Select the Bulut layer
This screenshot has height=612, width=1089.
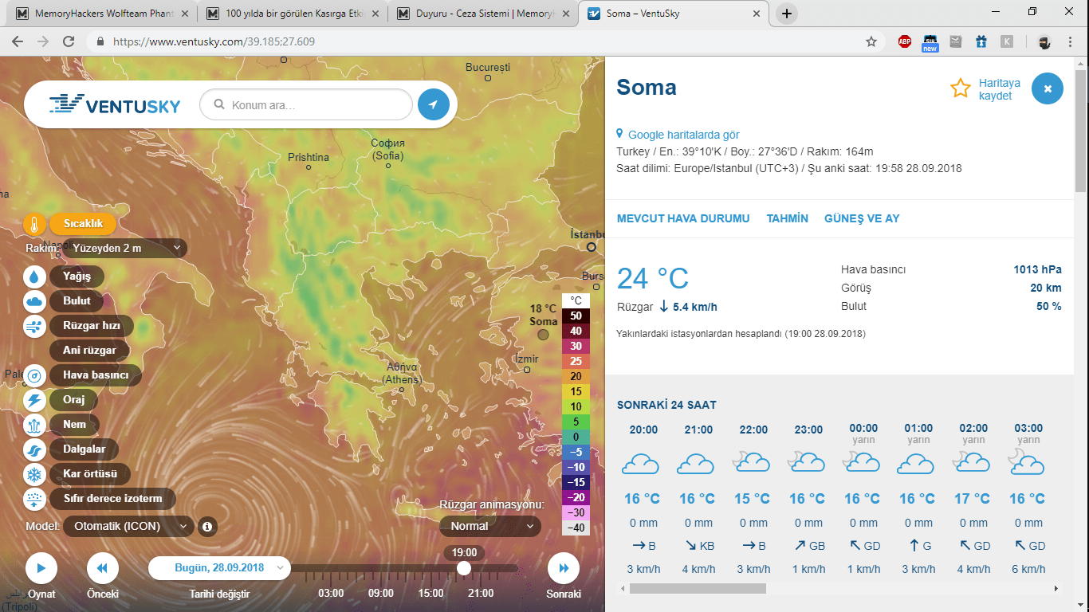(77, 301)
